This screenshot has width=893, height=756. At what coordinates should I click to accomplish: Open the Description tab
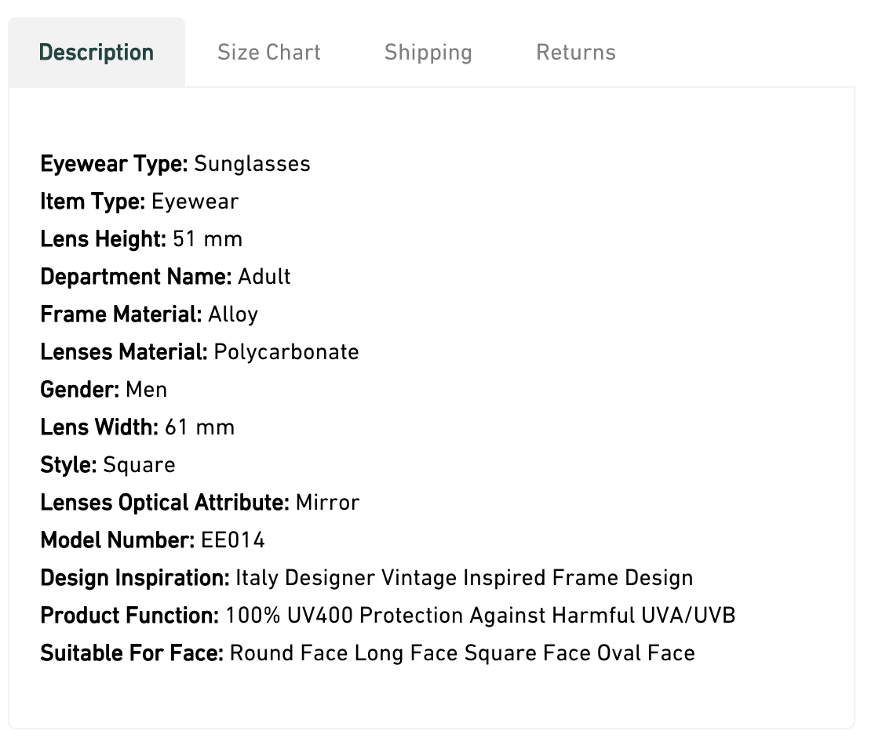[x=97, y=53]
